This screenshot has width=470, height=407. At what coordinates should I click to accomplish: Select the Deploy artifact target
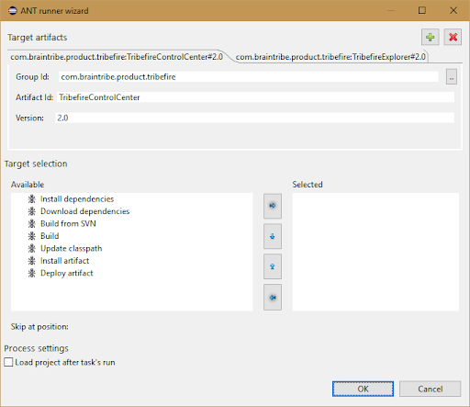click(67, 273)
